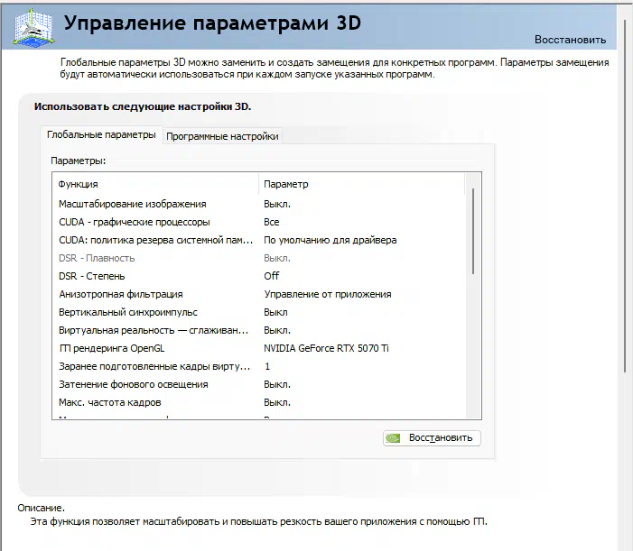
Task: Select the CUDA - графические процессоры row
Action: (x=258, y=222)
